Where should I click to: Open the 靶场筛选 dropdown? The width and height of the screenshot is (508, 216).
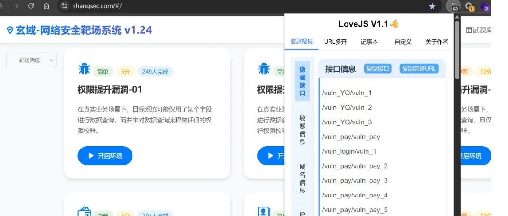pyautogui.click(x=32, y=60)
